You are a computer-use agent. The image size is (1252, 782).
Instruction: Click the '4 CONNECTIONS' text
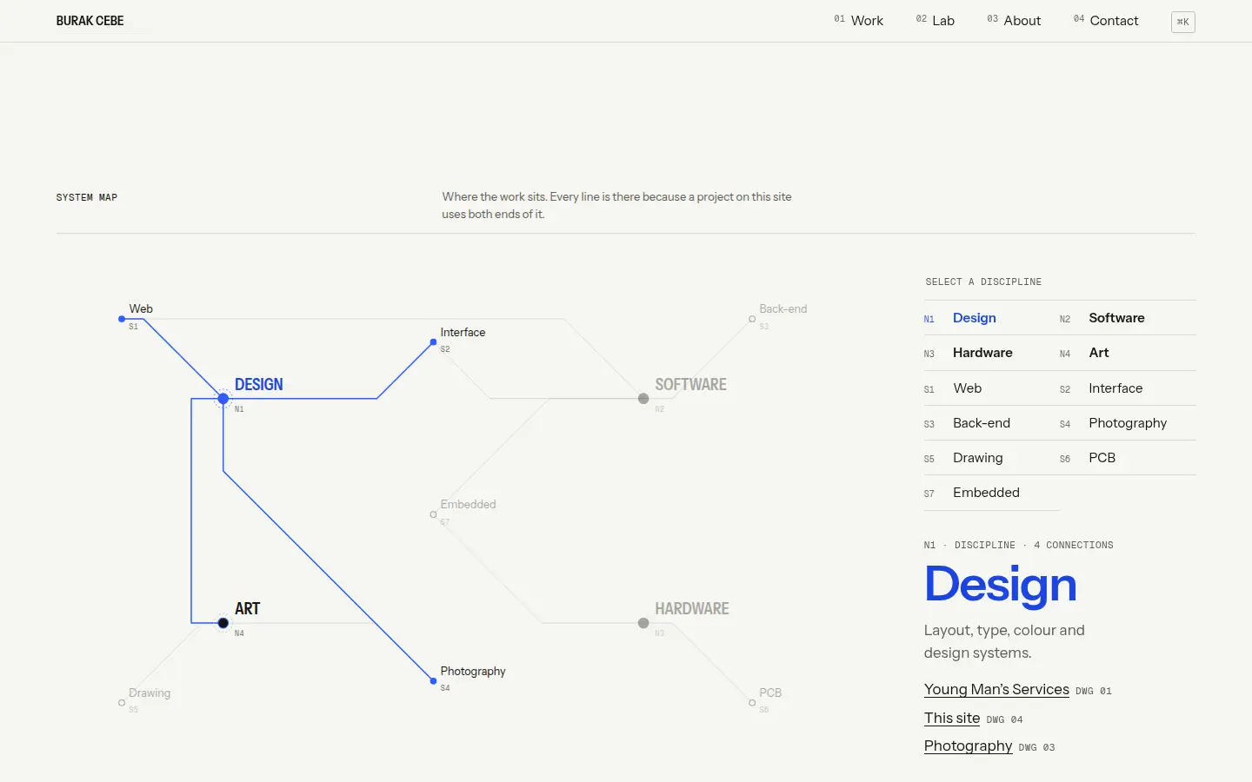[x=1074, y=545]
